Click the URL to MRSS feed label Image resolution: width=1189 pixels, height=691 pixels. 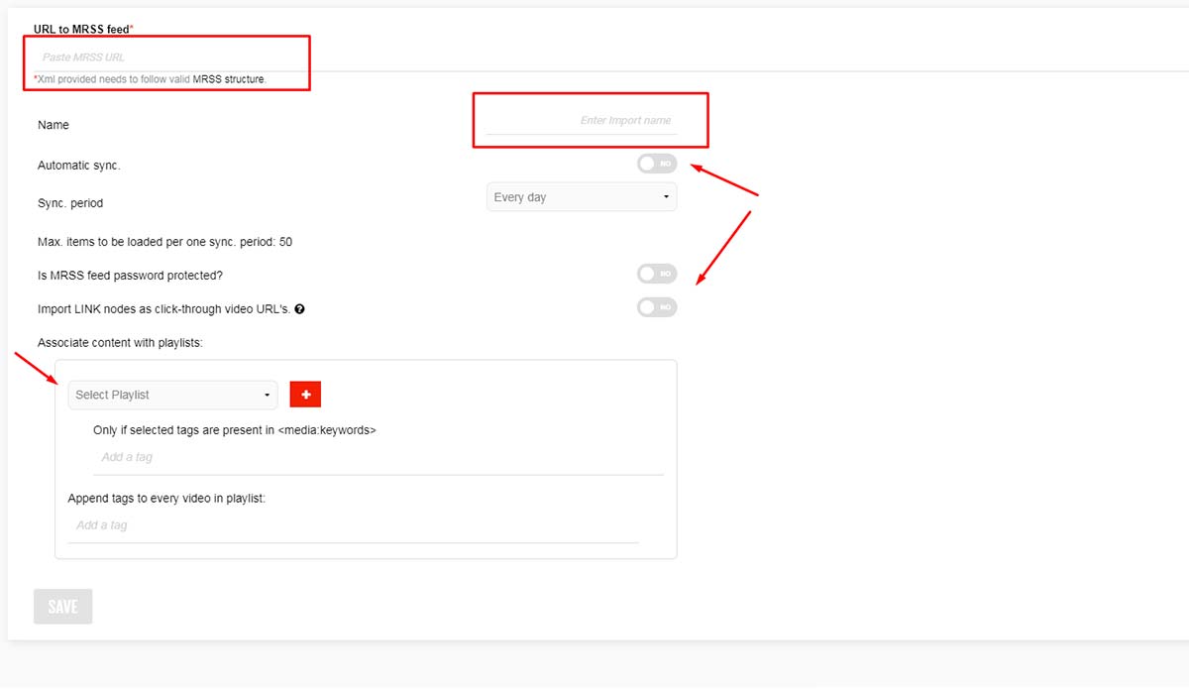(x=81, y=30)
